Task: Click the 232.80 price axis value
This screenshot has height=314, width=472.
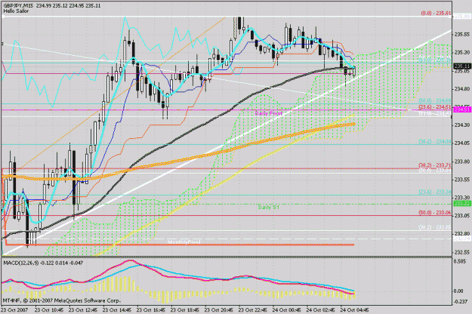Action: tap(462, 234)
